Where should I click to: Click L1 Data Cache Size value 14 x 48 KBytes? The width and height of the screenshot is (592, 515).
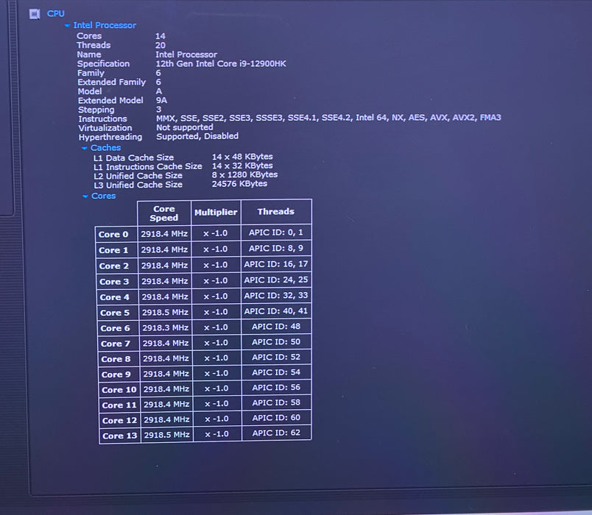point(242,157)
